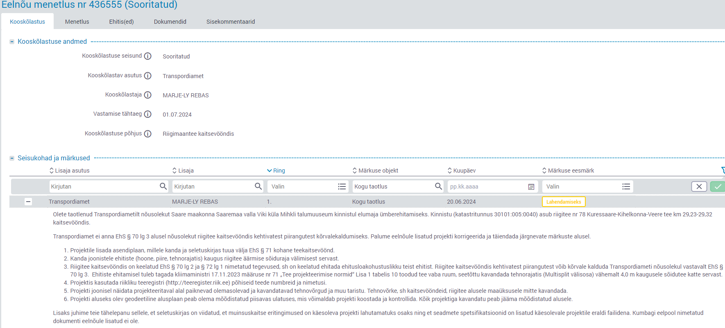Viewport: 725px width, 328px height.
Task: Collapse the Kooskõlastuse andmed section
Action: [12, 42]
